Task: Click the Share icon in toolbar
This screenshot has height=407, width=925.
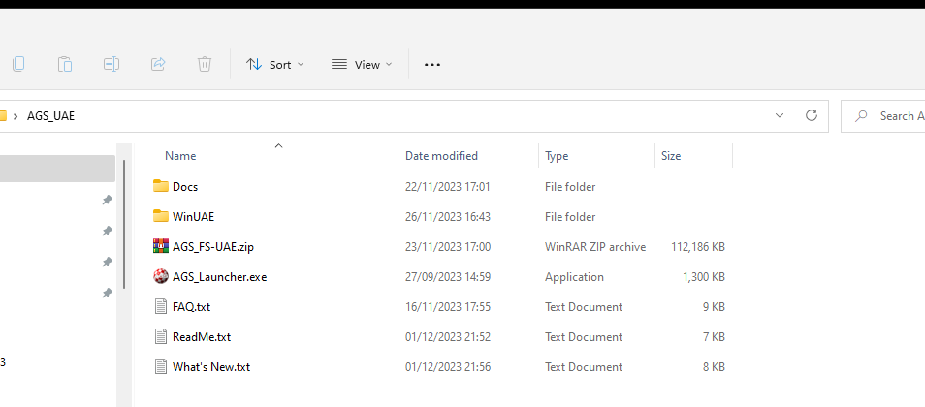Action: pos(158,64)
